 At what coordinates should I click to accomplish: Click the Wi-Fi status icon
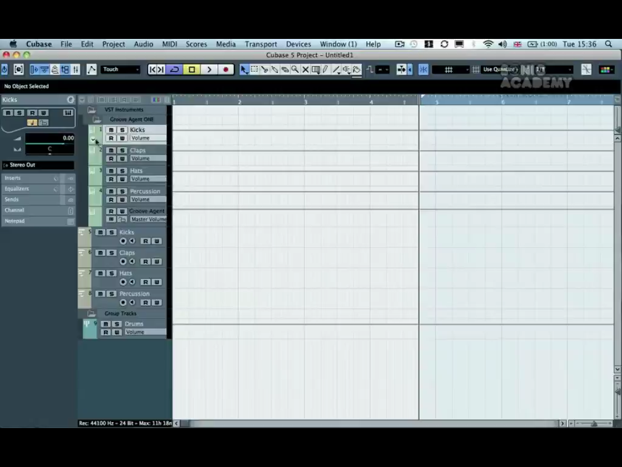click(x=488, y=44)
